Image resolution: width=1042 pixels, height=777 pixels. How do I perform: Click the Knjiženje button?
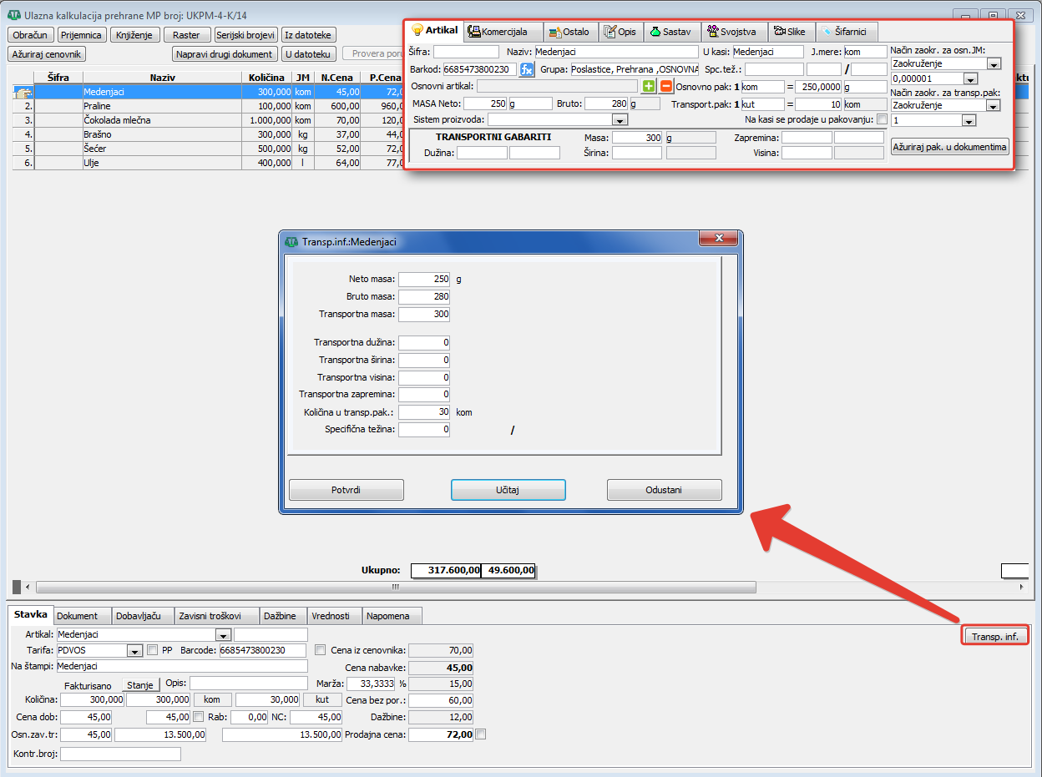point(134,35)
